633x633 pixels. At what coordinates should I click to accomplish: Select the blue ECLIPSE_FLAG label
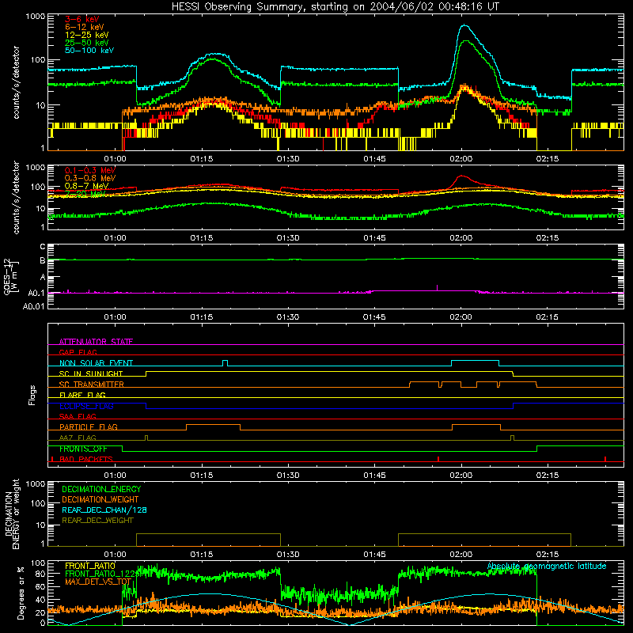point(86,406)
